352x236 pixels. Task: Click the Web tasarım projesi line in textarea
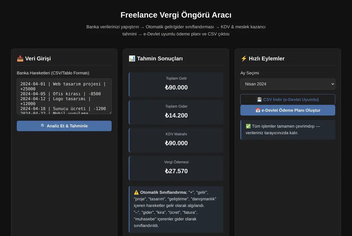tap(63, 86)
